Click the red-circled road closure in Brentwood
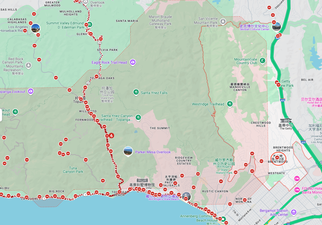The height and width of the screenshot is (225, 322). pyautogui.click(x=277, y=158)
